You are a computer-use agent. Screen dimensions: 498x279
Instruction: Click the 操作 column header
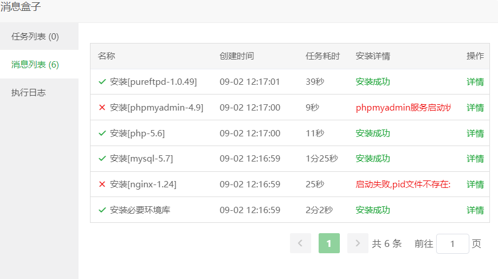475,56
